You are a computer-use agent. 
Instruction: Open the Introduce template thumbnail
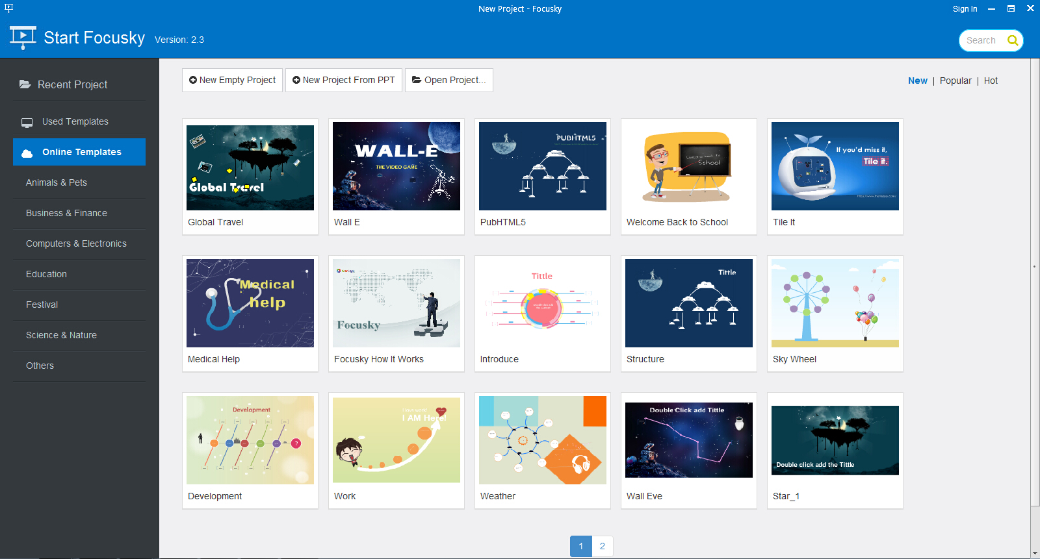tap(543, 303)
